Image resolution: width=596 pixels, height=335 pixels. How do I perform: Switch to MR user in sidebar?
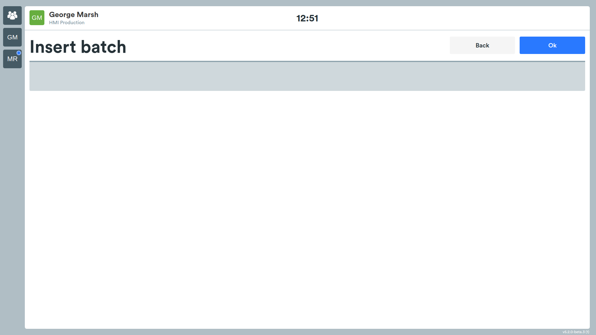tap(12, 59)
